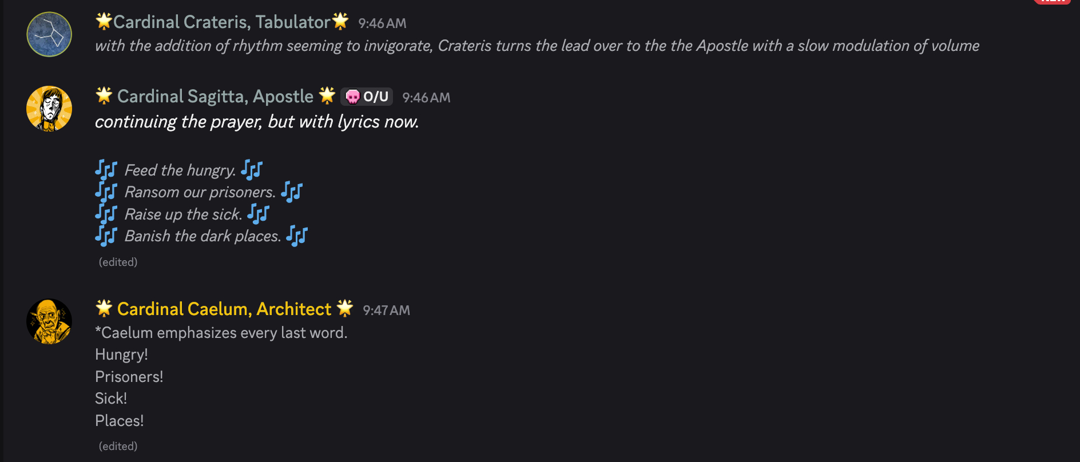Click the 9:47 AM timestamp on Caelum's message

[x=386, y=310]
